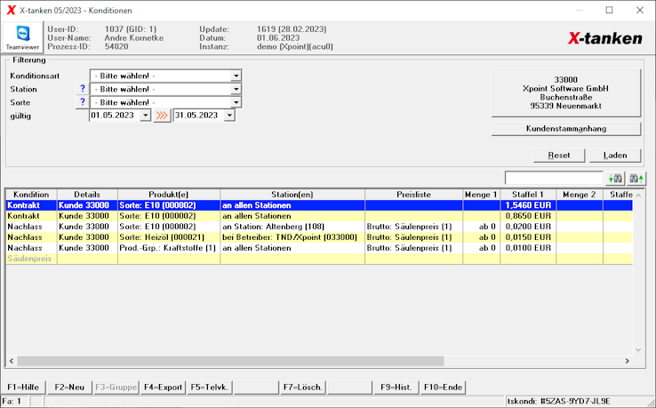
Task: Click the Station(en) column header
Action: tap(292, 195)
